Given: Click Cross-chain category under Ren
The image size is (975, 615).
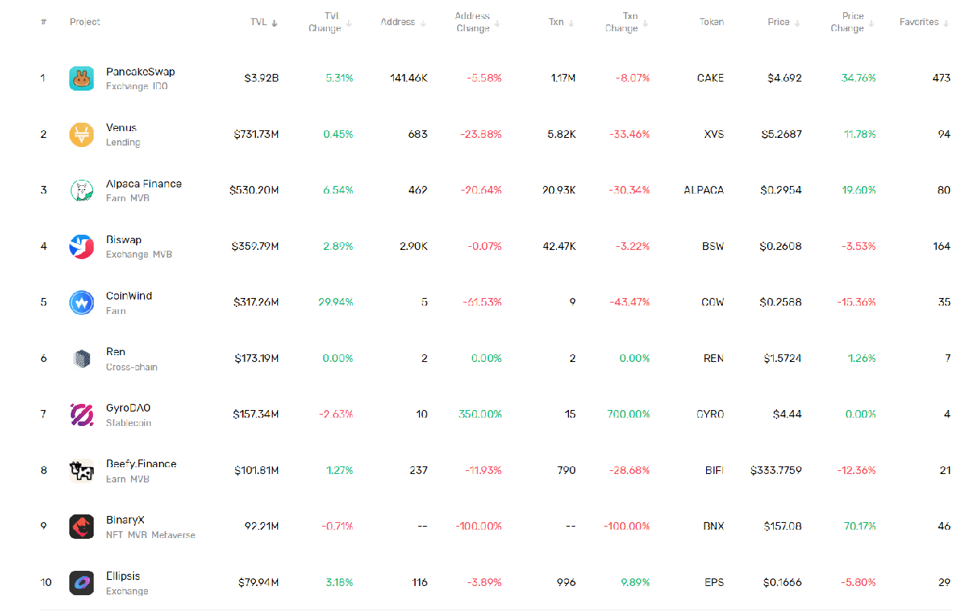Looking at the screenshot, I should pyautogui.click(x=132, y=367).
